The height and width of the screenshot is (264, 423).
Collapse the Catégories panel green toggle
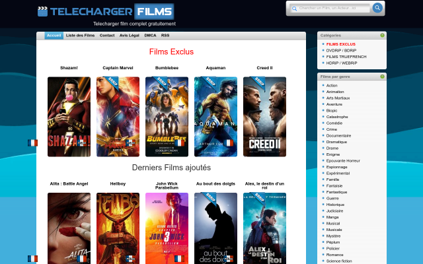382,35
